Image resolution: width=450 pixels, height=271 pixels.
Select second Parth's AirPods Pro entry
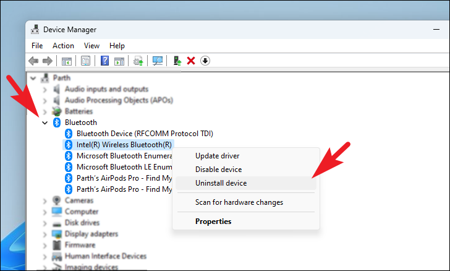(124, 189)
